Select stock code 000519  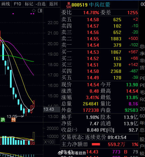tap(79, 5)
